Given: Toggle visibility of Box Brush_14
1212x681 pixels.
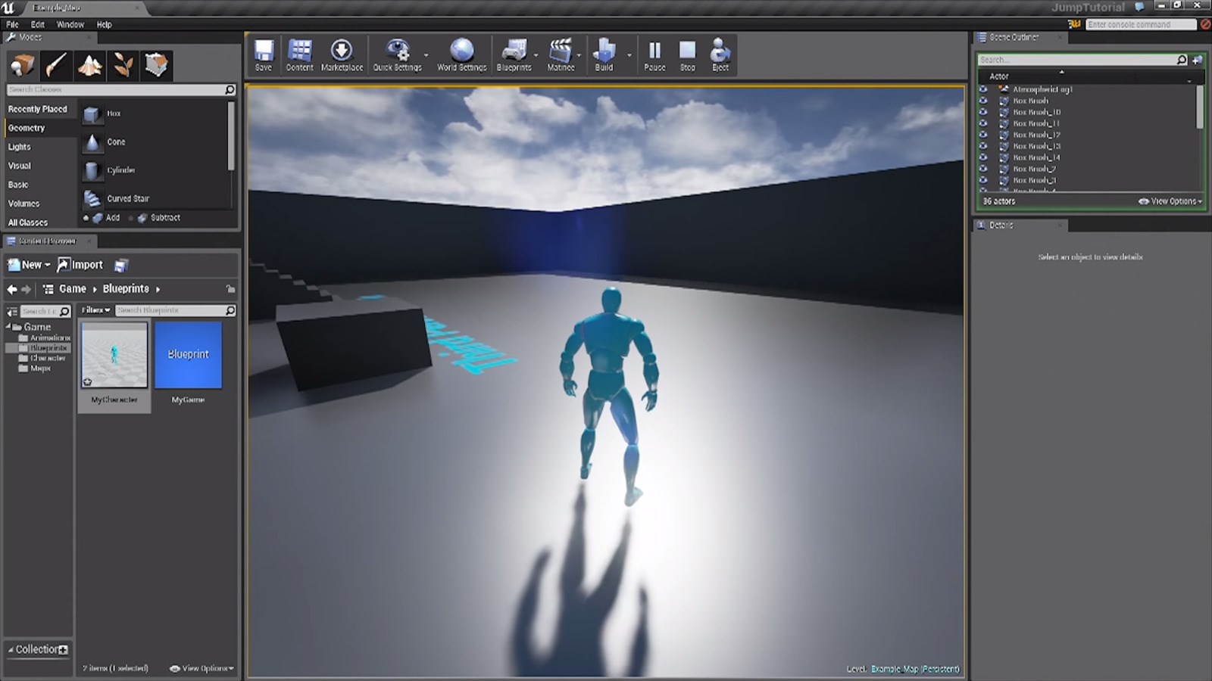Looking at the screenshot, I should (x=983, y=157).
